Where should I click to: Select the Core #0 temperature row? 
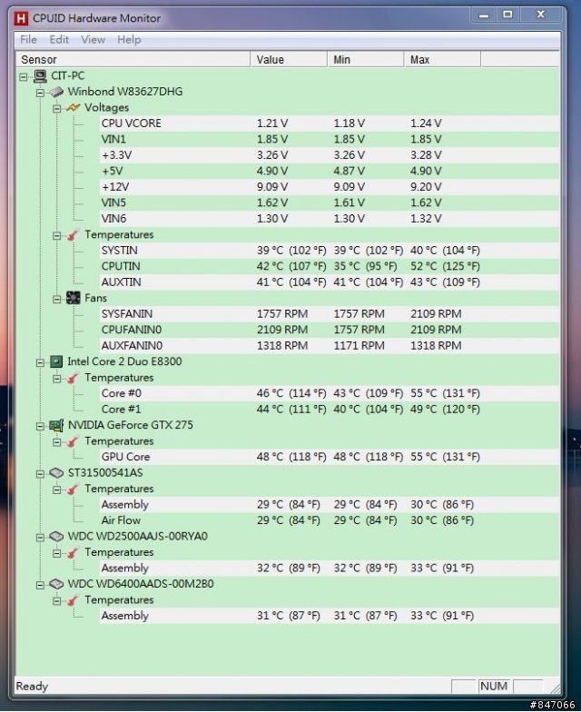[x=330, y=394]
